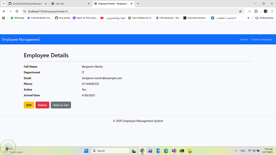Click the yellow Edit button
This screenshot has width=276, height=155.
click(x=29, y=105)
